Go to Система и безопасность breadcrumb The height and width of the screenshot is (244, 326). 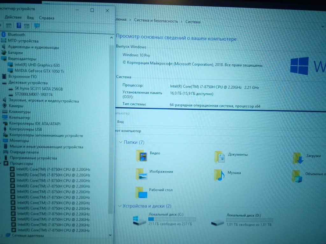click(x=156, y=21)
